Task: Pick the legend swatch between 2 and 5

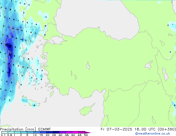Action: [24, 132]
